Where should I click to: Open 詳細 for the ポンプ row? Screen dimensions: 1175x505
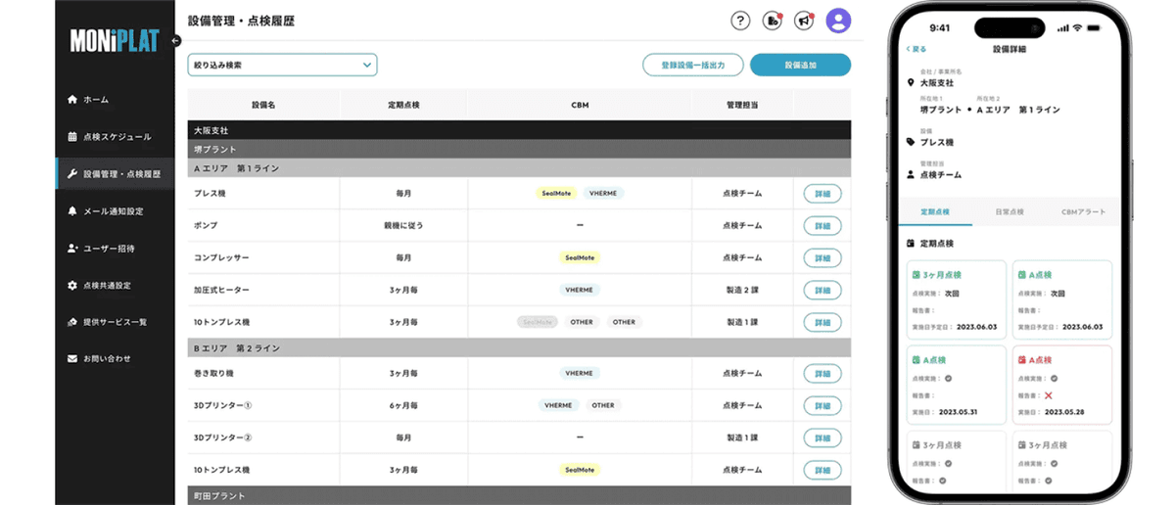(822, 226)
